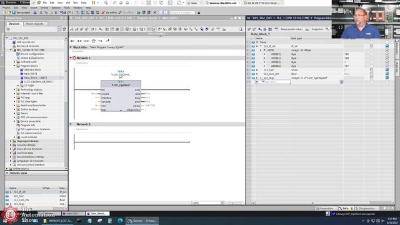Click Go online in the toolbar

(x=109, y=12)
